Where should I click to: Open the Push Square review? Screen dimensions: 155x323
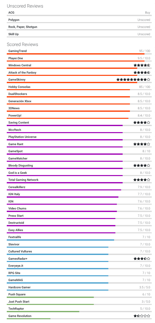click(x=17, y=294)
